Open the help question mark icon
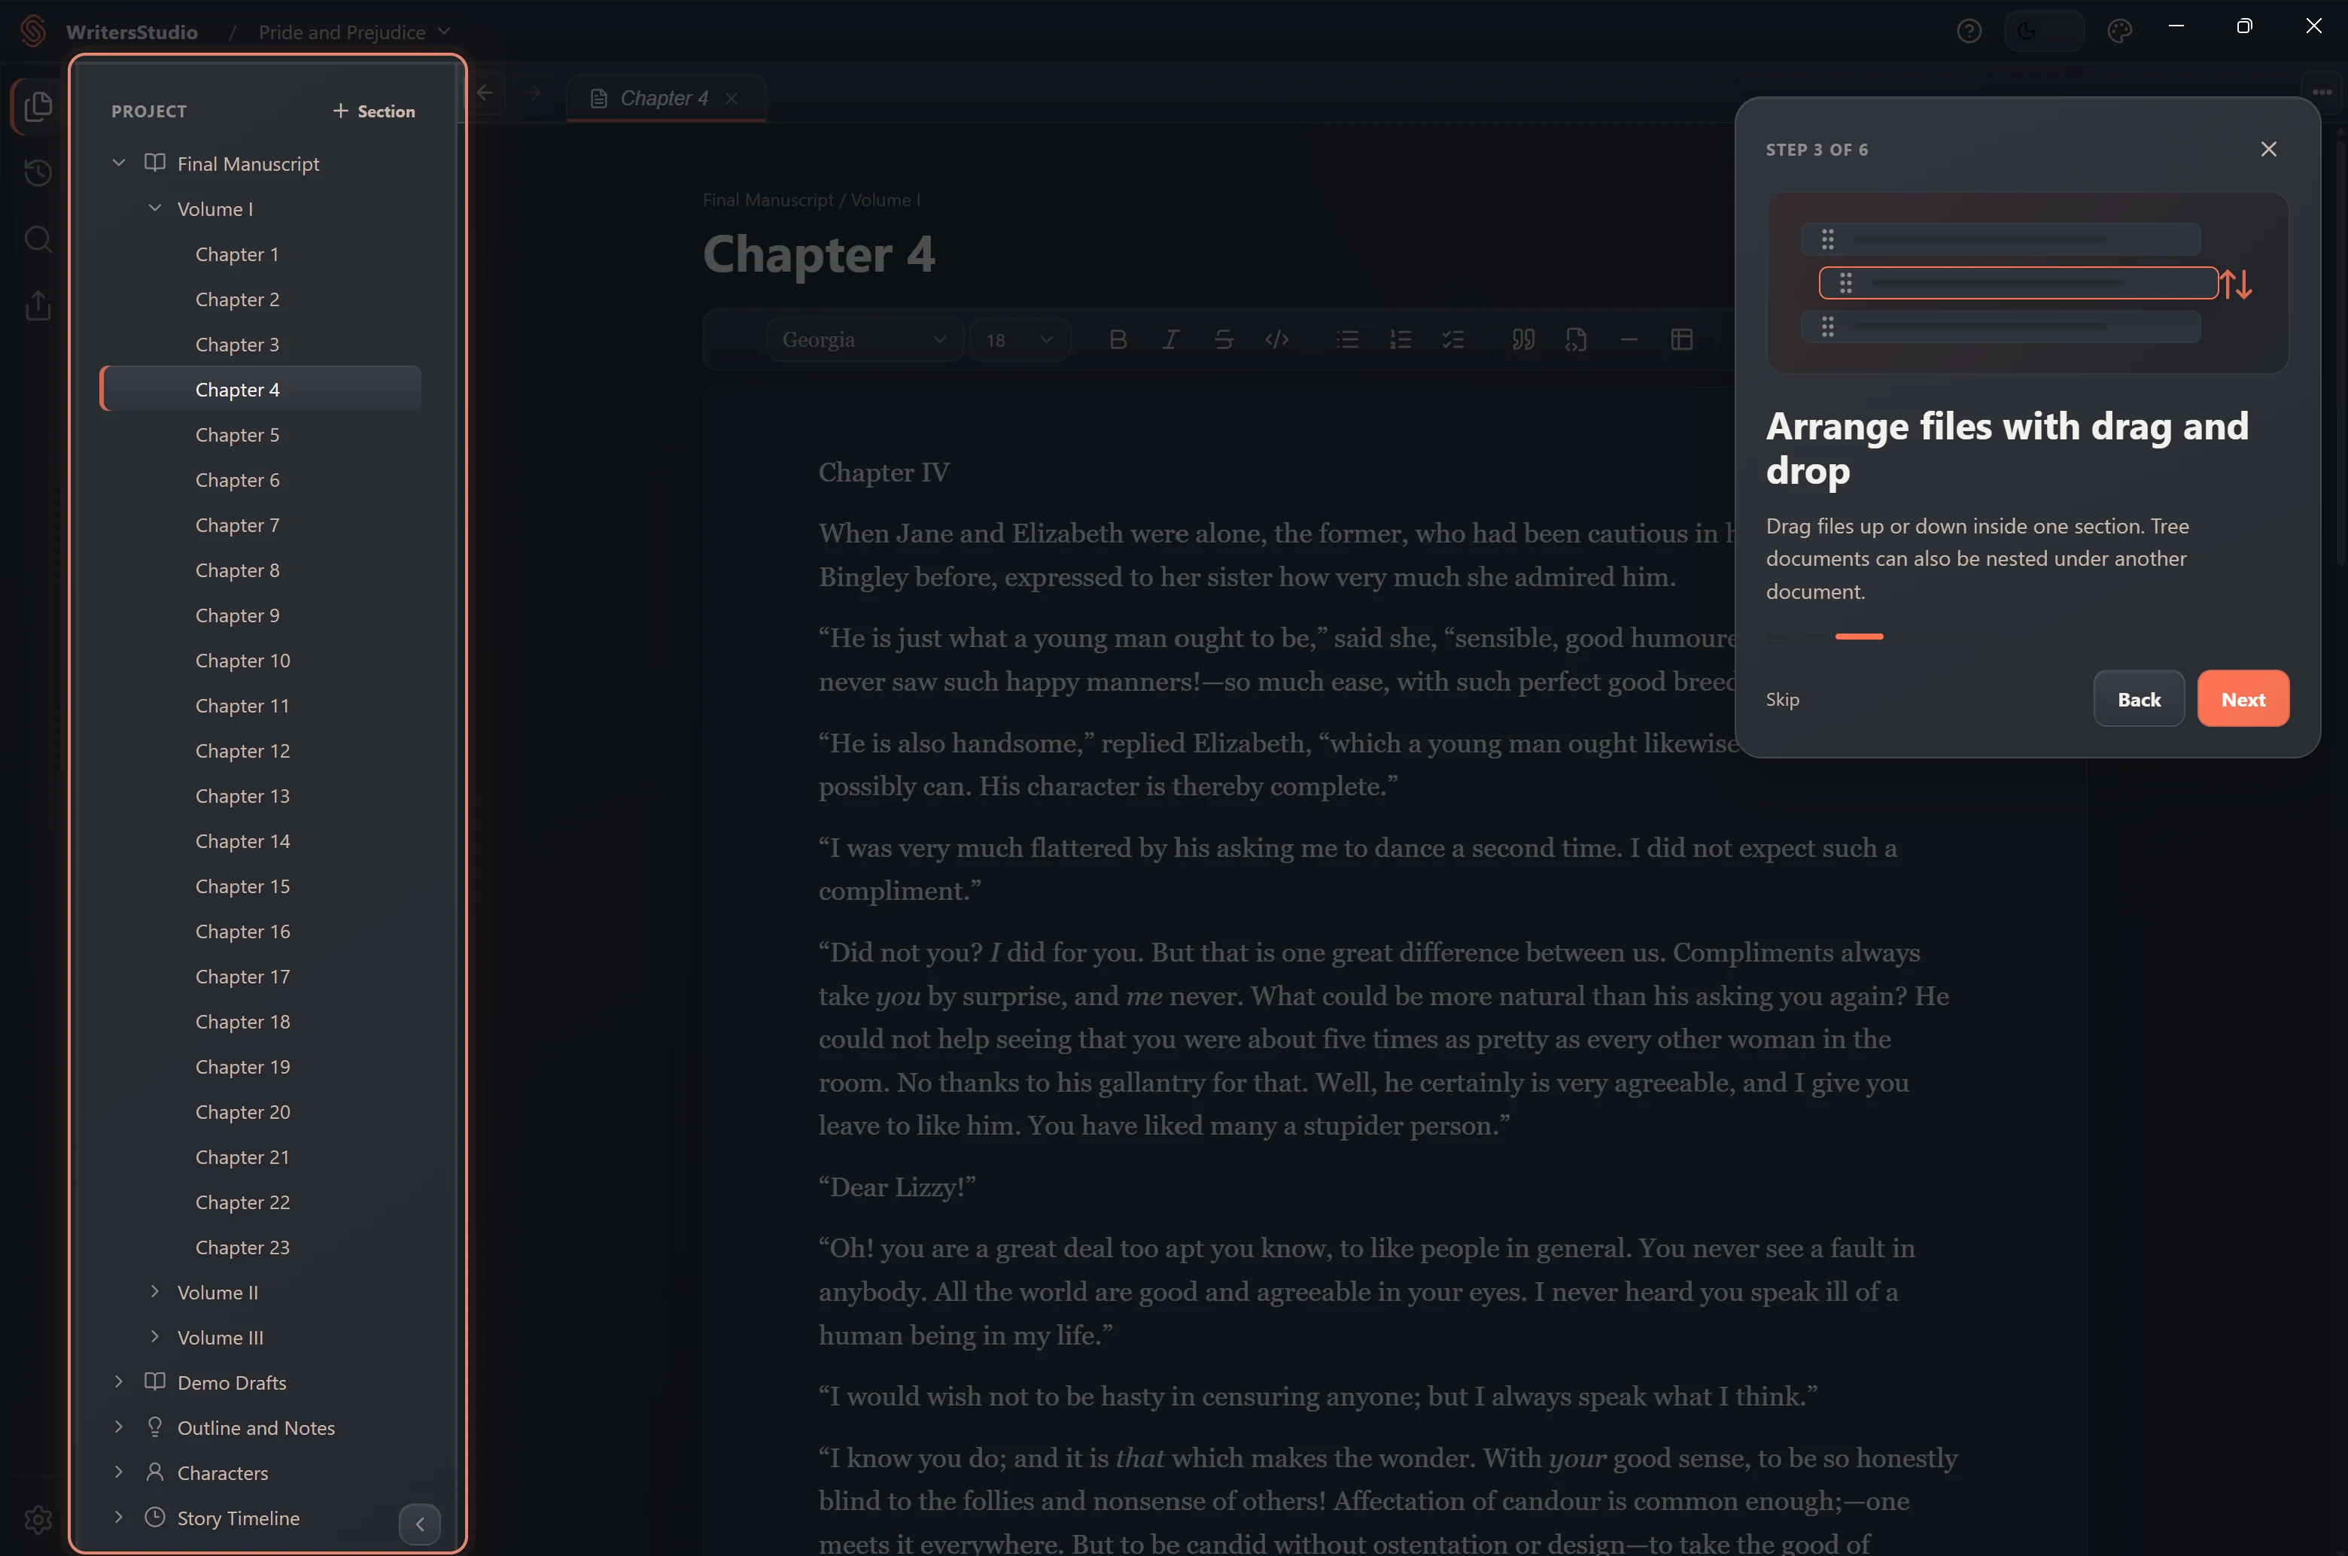 [x=1969, y=32]
